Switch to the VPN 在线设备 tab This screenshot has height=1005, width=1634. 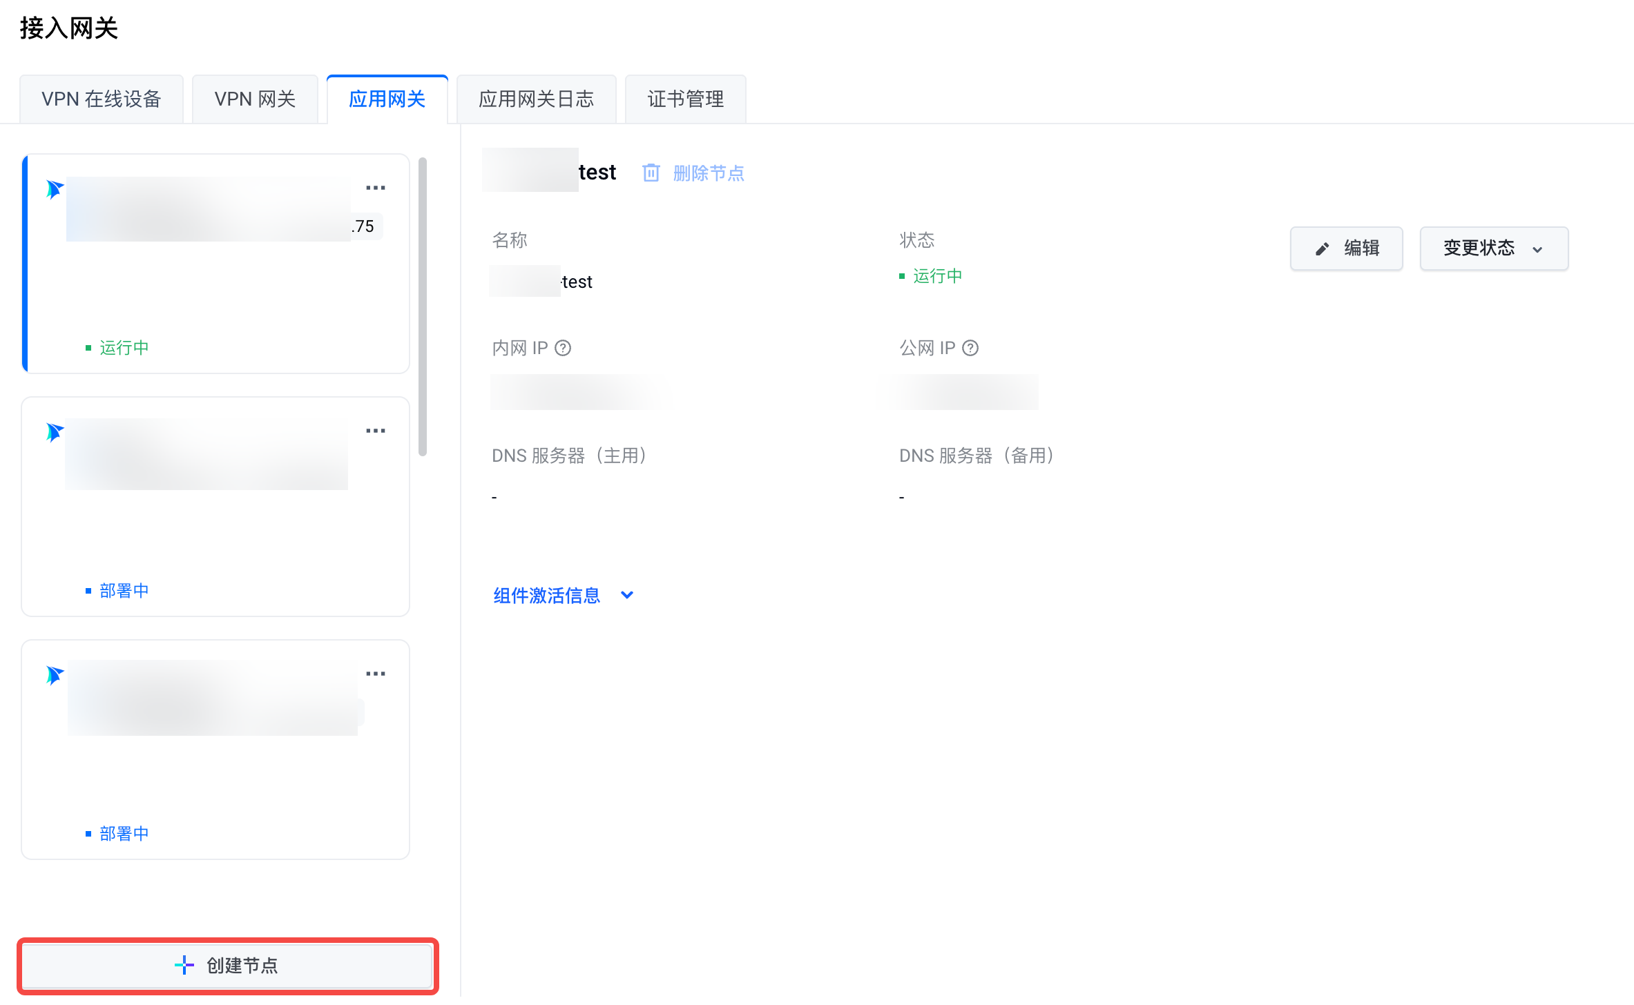(102, 99)
